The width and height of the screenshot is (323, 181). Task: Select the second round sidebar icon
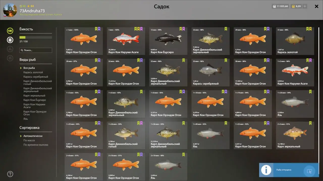[10, 40]
